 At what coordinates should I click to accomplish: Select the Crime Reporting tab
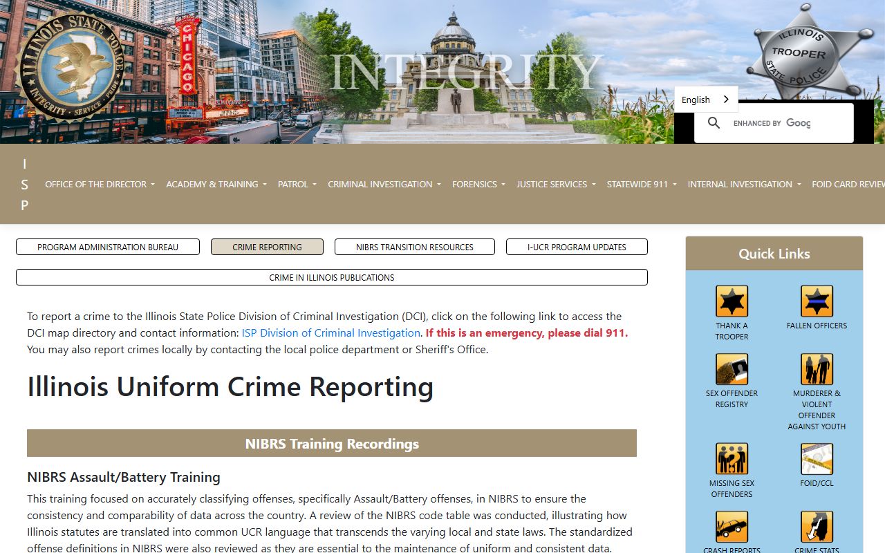(267, 247)
